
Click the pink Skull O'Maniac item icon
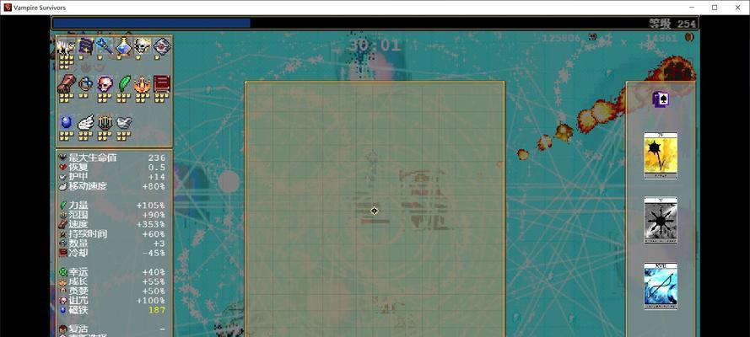105,84
